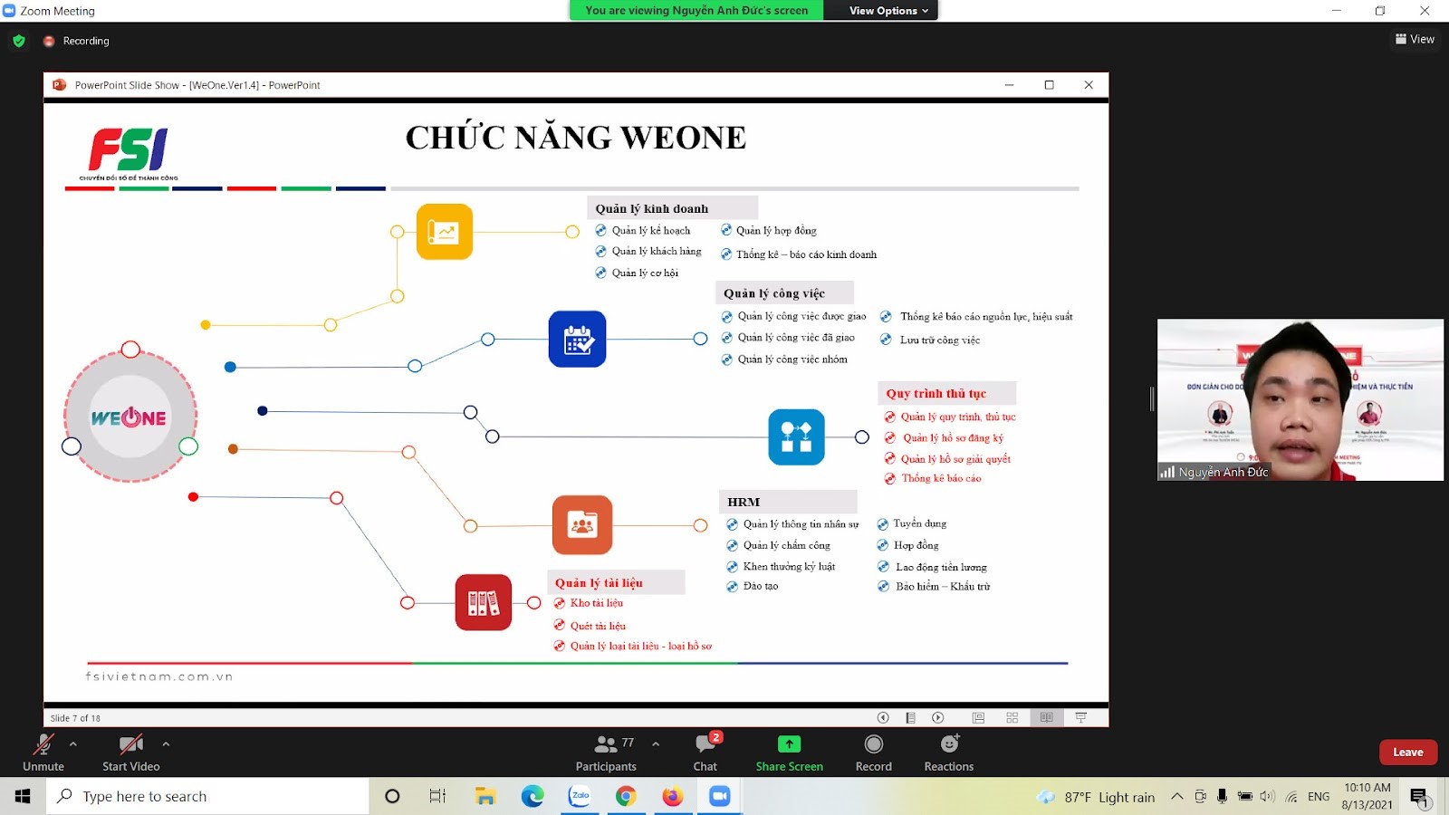This screenshot has width=1449, height=815.
Task: Open Microsoft Edge from taskbar
Action: point(533,796)
